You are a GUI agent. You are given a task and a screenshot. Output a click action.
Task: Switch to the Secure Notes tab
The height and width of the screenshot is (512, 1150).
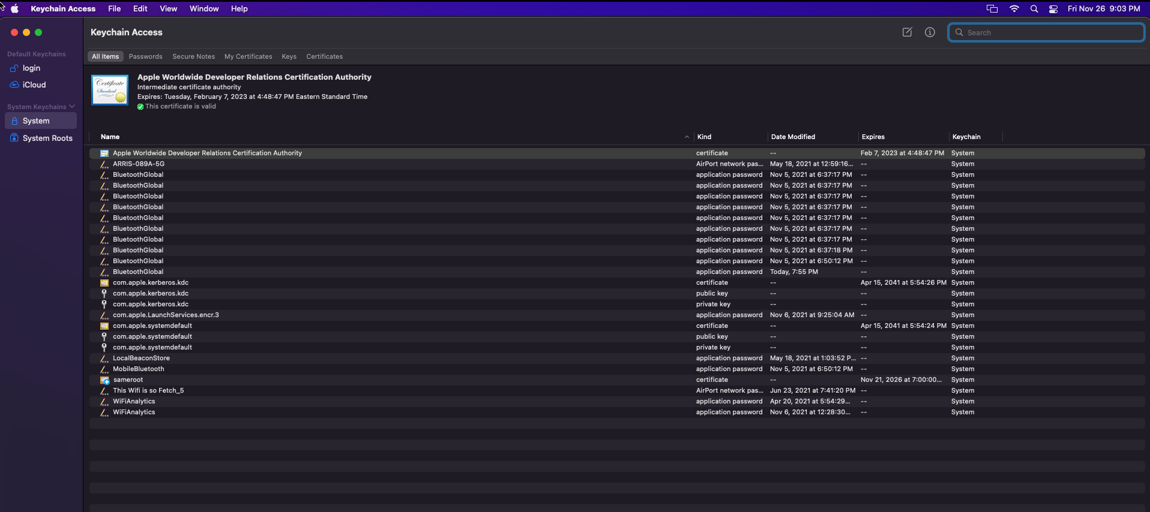point(194,56)
